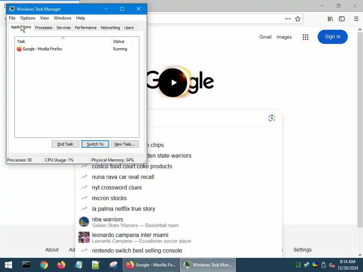Open the Gmail link on Google
Screen dimensions: 363x272
tap(265, 37)
